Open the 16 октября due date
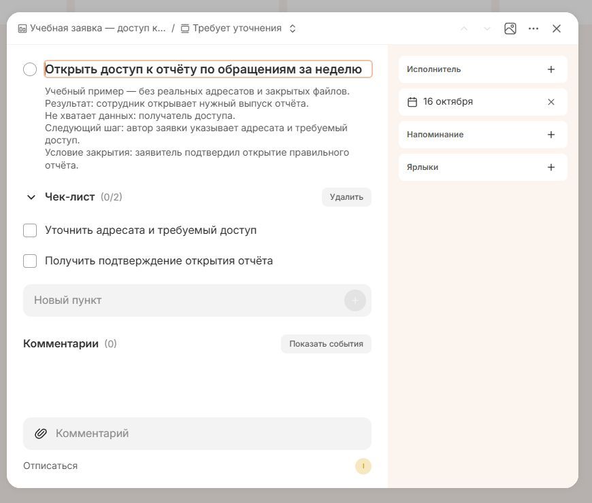This screenshot has width=592, height=503. (x=483, y=102)
